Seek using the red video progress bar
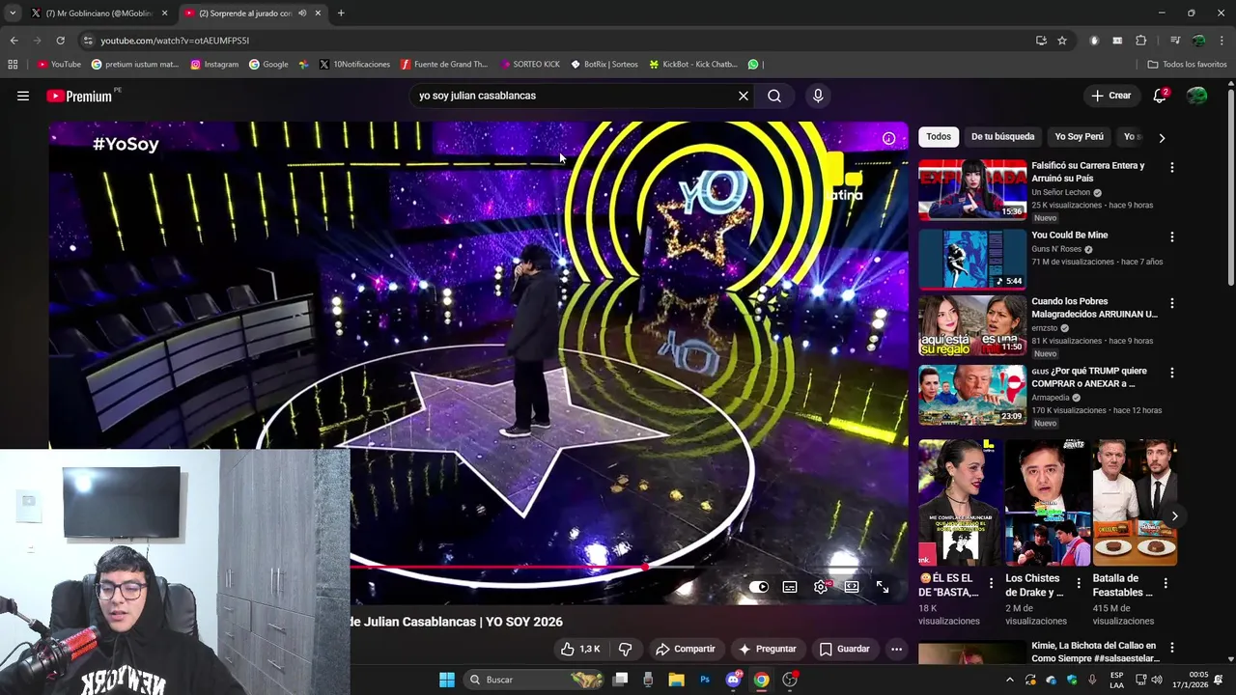This screenshot has width=1236, height=695. pos(497,568)
